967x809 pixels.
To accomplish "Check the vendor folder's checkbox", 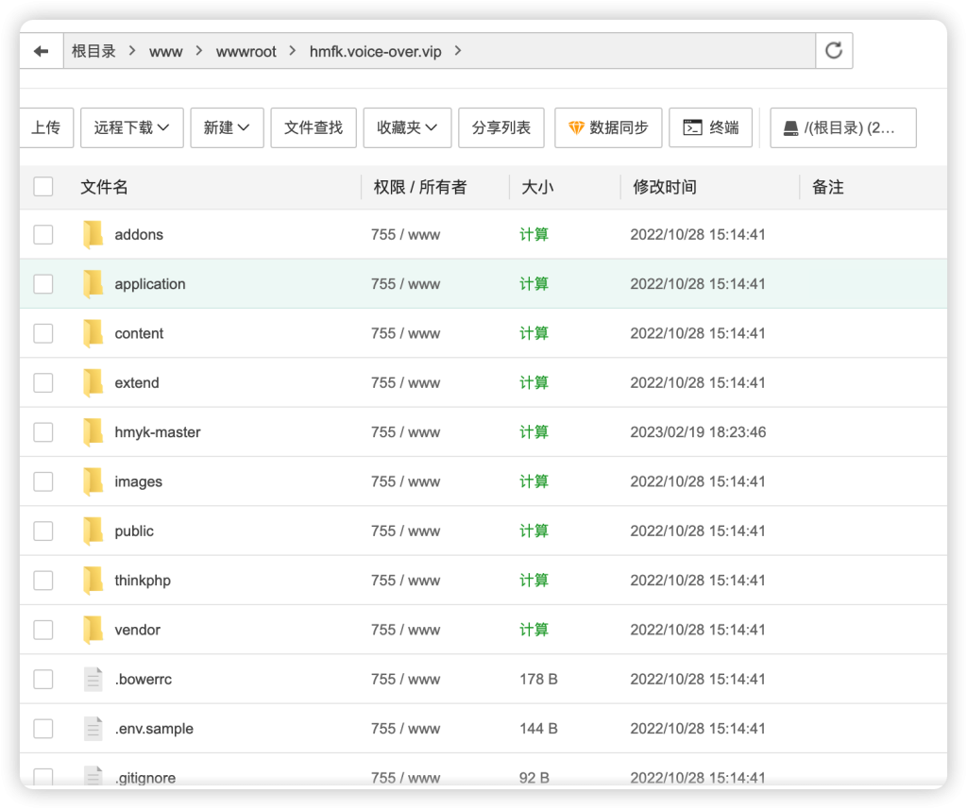I will point(43,629).
